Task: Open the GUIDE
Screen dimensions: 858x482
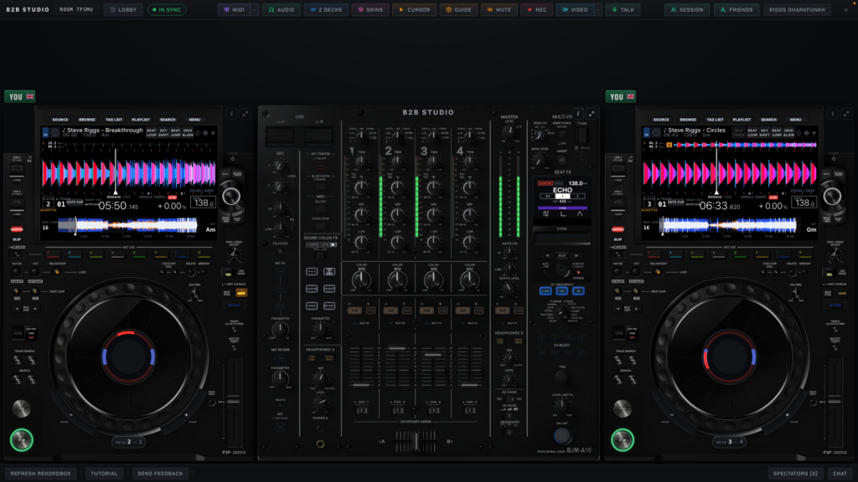Action: (458, 10)
